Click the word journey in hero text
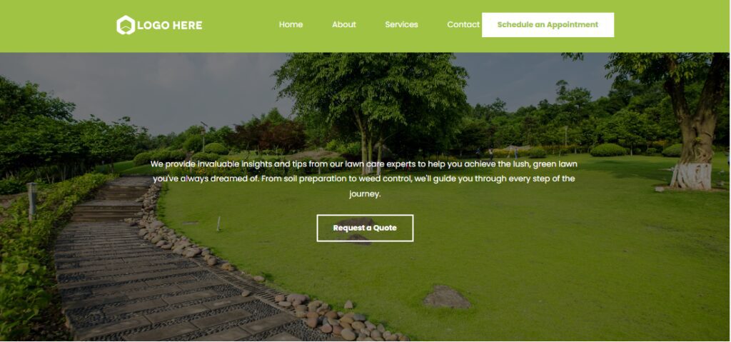731x342 pixels. (x=365, y=193)
